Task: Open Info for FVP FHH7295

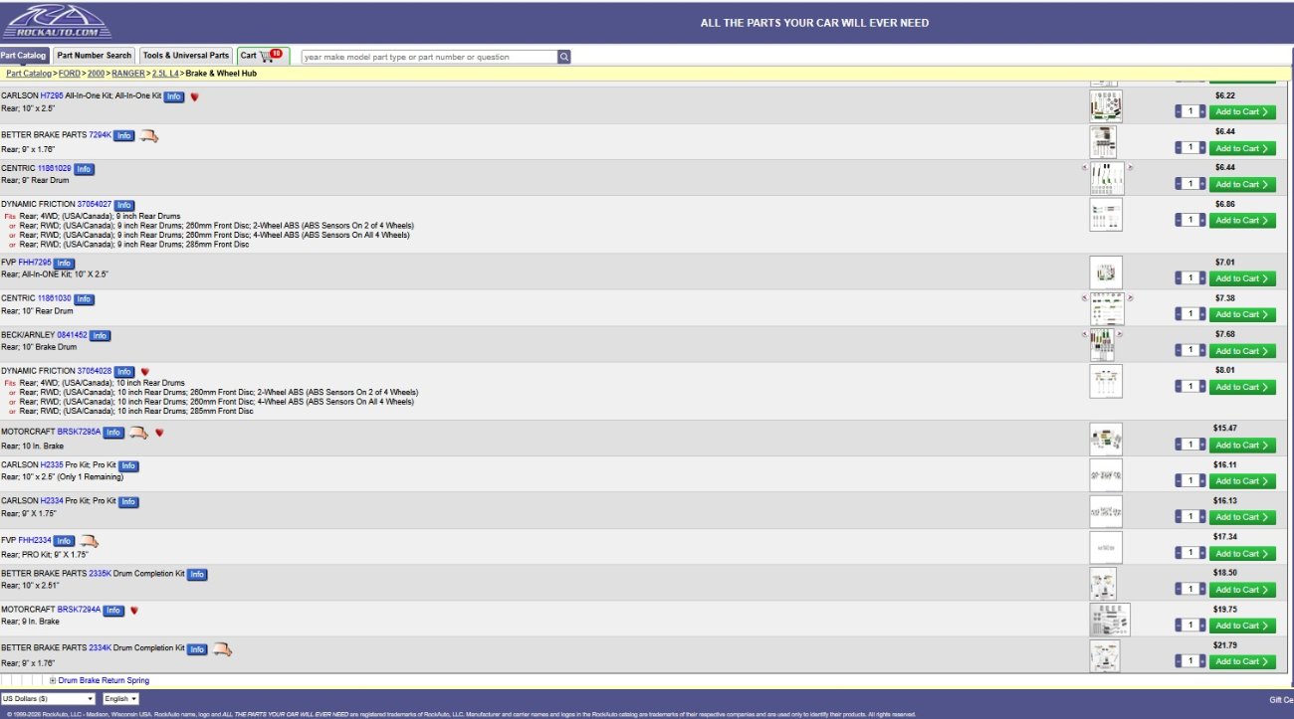Action: tap(64, 264)
